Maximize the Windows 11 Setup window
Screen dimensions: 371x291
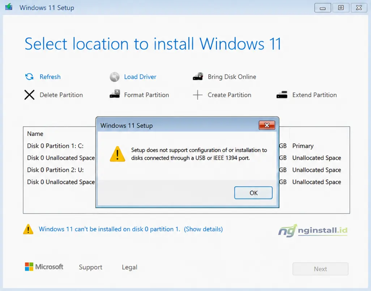(341, 8)
